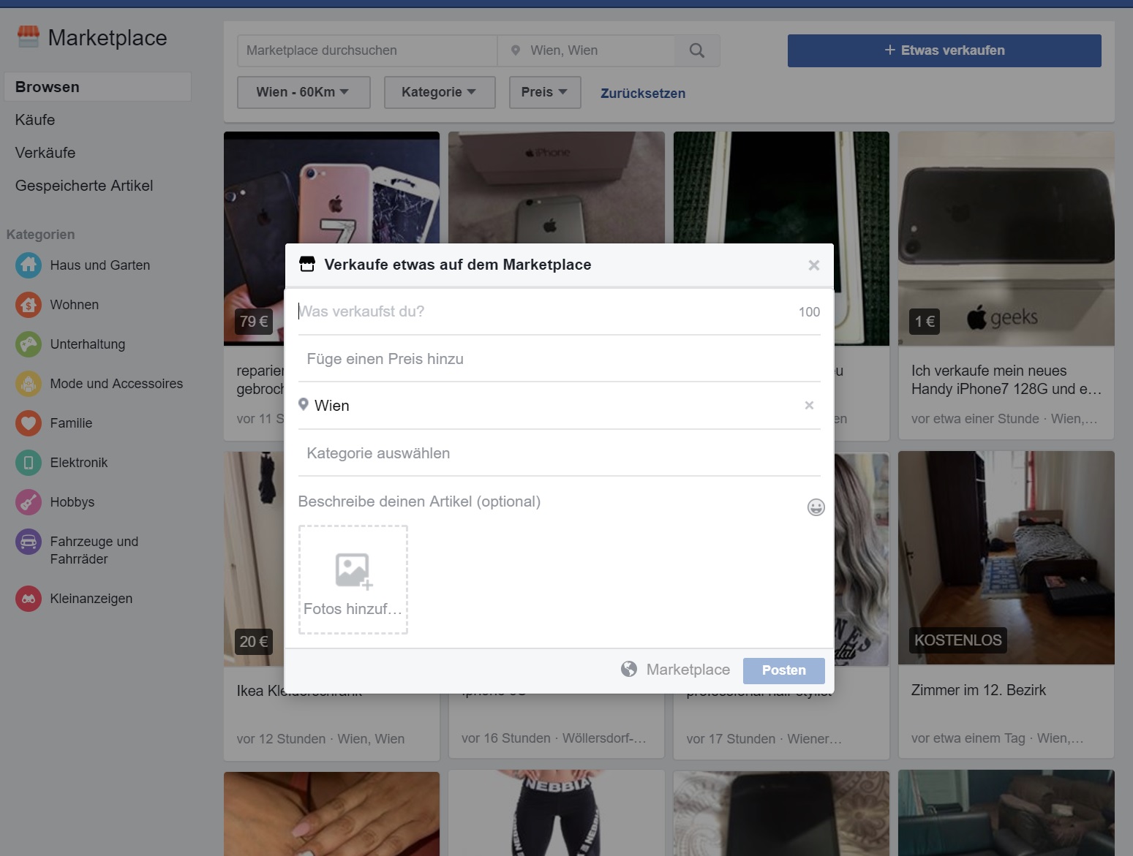
Task: Close the Verkaufe etwas dialog
Action: tap(814, 265)
